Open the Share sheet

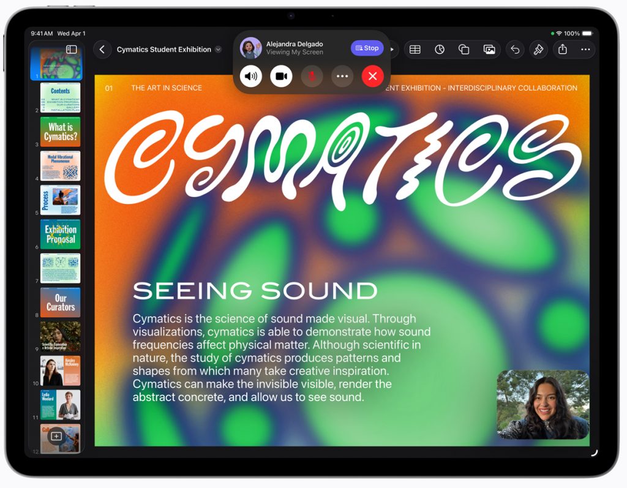pyautogui.click(x=563, y=50)
